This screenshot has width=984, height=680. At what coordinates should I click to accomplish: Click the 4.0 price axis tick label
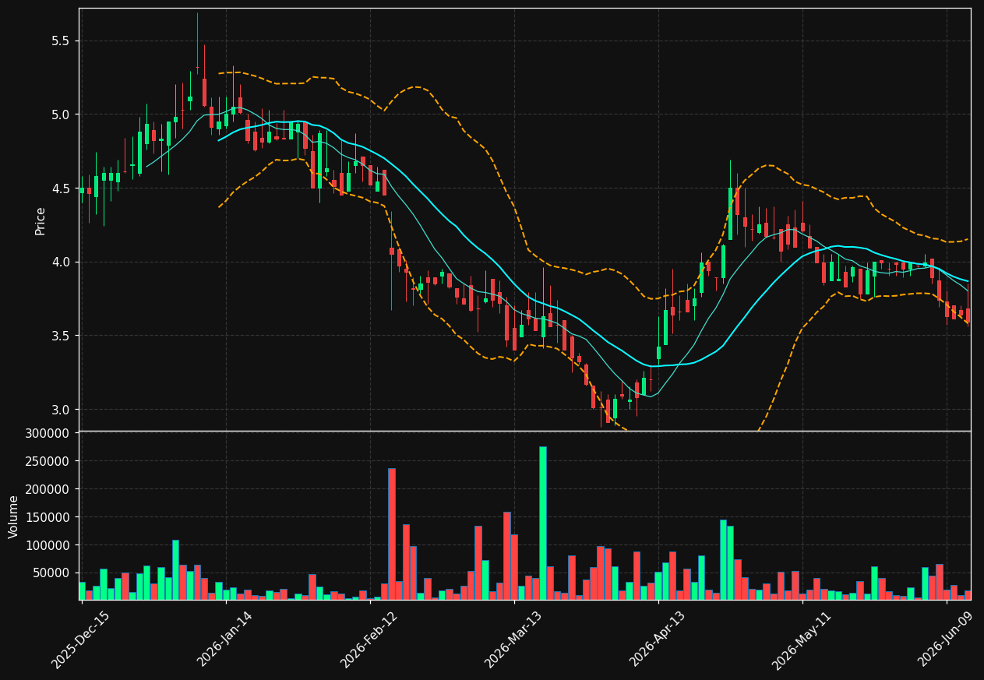tap(60, 262)
